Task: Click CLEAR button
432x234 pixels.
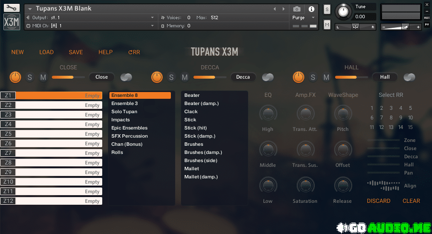Action: (x=411, y=201)
